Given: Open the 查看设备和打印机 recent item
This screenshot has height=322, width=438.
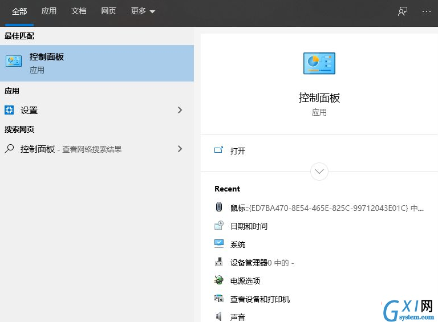Looking at the screenshot, I should click(260, 299).
